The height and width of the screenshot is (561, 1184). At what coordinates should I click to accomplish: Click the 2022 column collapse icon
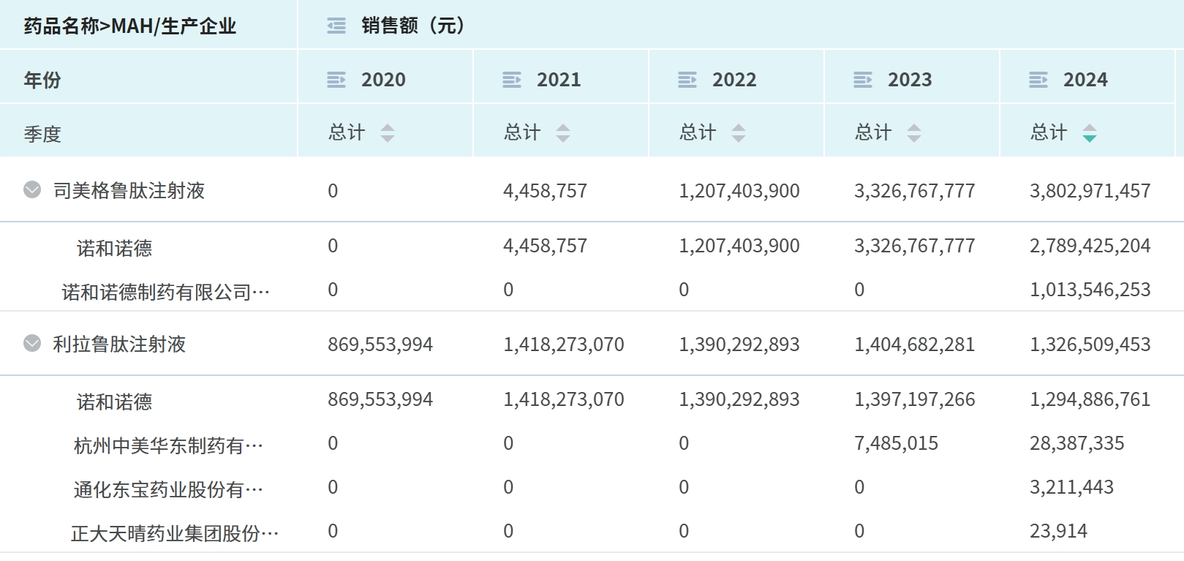click(687, 80)
